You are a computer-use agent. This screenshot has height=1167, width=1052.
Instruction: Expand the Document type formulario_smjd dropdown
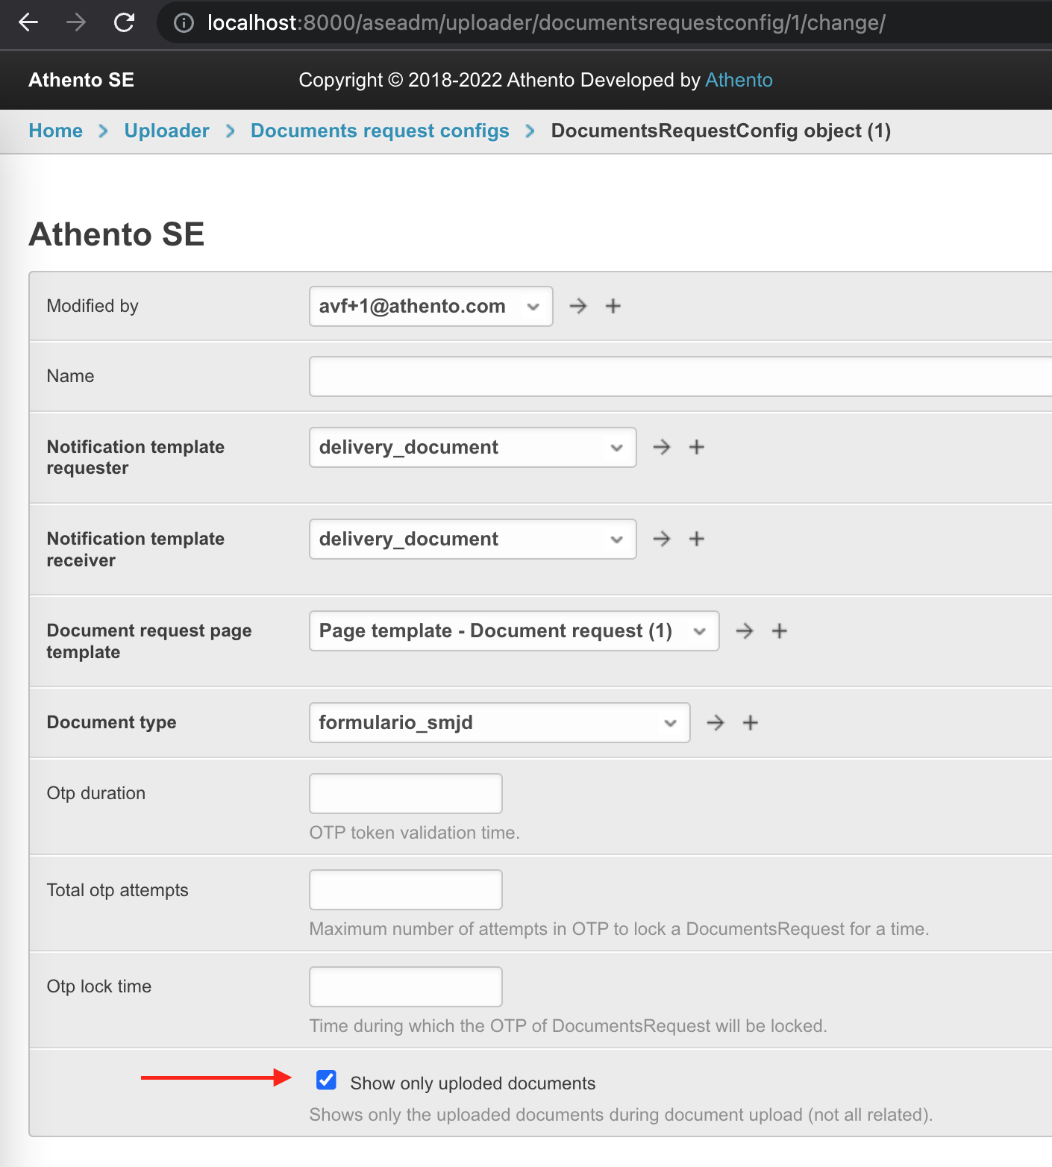pyautogui.click(x=499, y=722)
